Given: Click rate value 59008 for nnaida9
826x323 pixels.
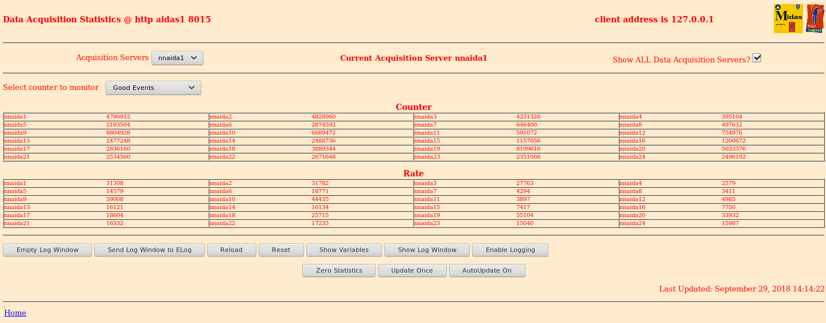Looking at the screenshot, I should click(115, 199).
